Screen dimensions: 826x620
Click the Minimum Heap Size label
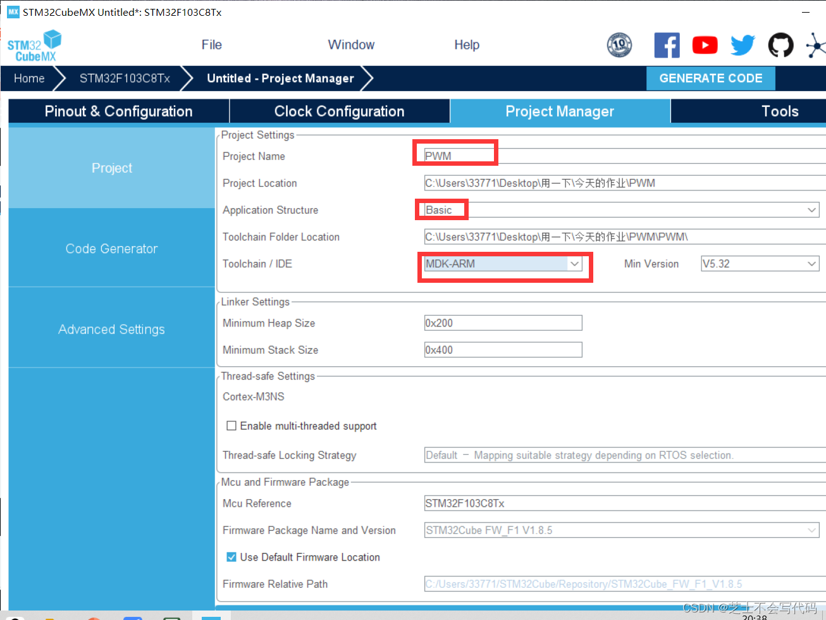pos(269,323)
